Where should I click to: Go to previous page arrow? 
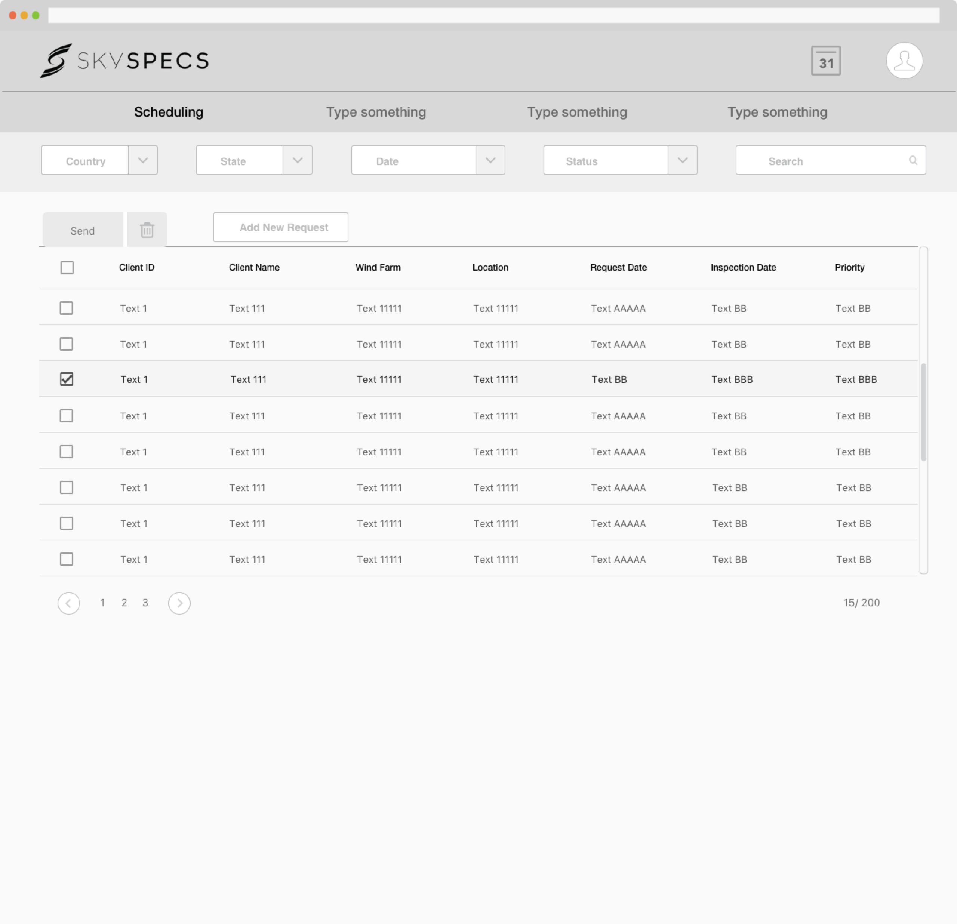[x=69, y=603]
